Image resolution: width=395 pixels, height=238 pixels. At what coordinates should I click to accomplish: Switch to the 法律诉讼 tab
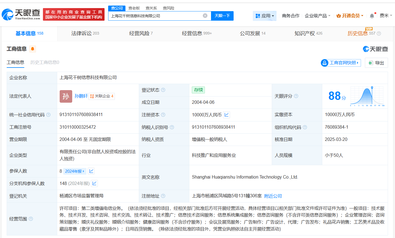tap(81, 33)
